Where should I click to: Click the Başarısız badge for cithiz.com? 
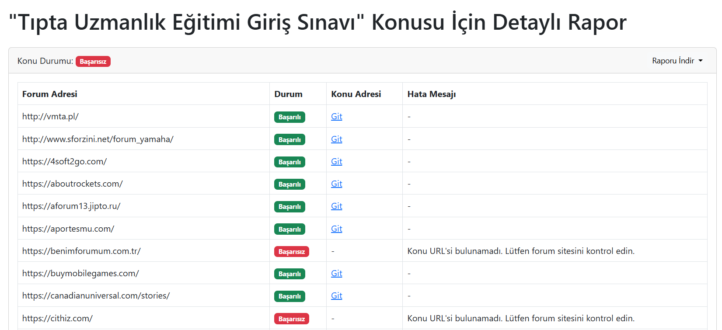[x=291, y=319]
